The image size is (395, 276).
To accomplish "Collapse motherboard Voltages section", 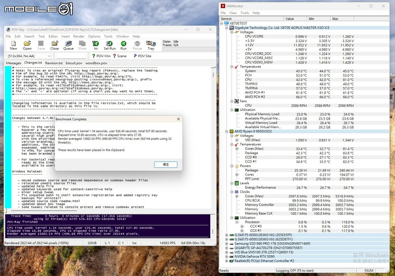I will (x=231, y=32).
